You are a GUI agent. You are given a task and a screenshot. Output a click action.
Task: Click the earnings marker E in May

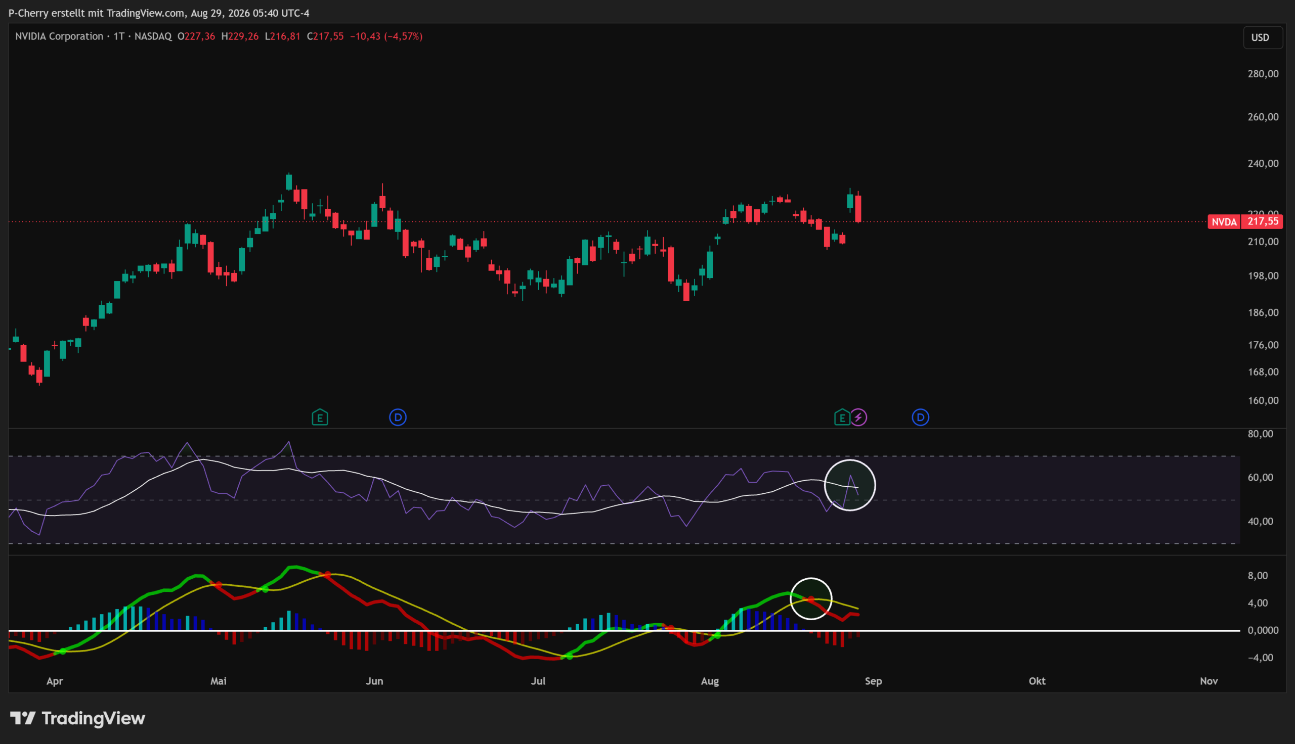click(320, 418)
